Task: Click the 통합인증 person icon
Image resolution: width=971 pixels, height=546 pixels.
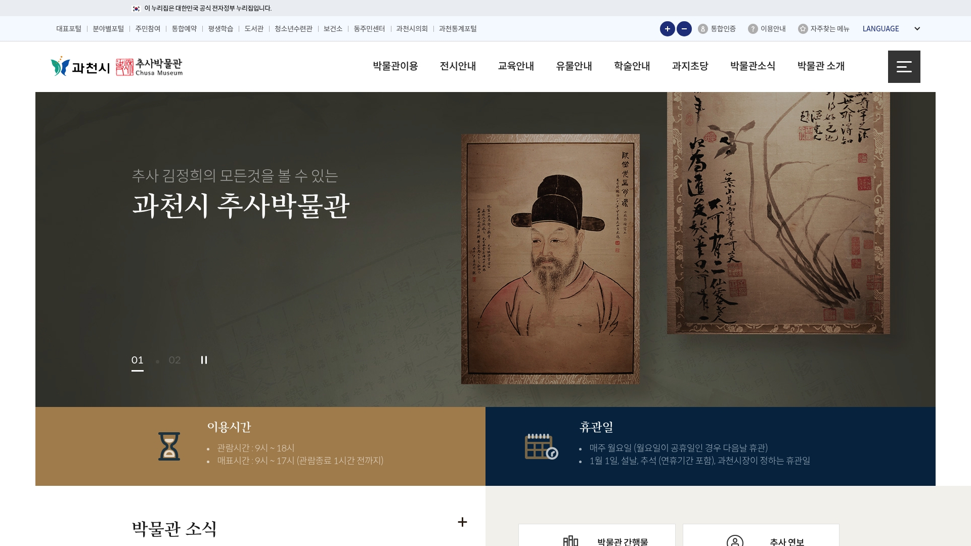Action: pyautogui.click(x=702, y=29)
